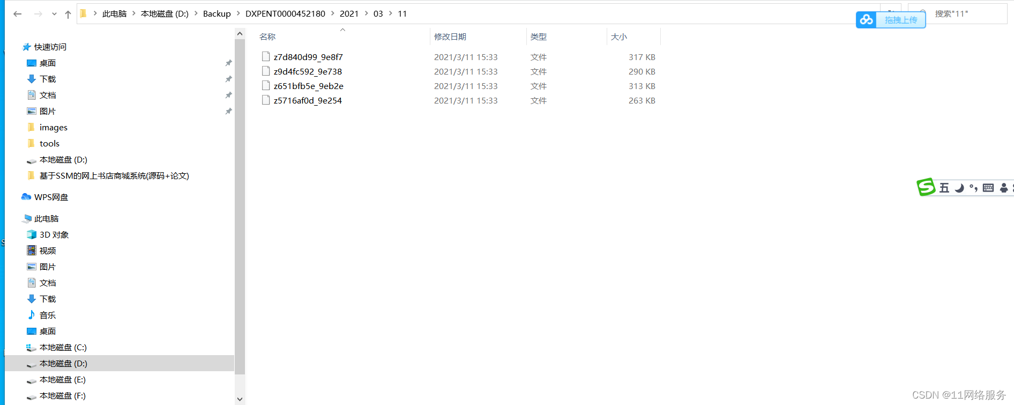Sort by the 类型 column header
1014x405 pixels.
click(x=539, y=36)
